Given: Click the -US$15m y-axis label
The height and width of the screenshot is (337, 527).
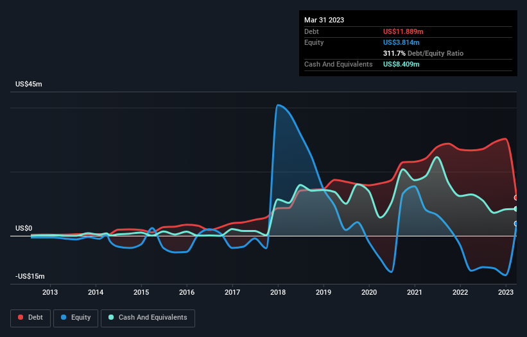Looking at the screenshot, I should point(30,276).
